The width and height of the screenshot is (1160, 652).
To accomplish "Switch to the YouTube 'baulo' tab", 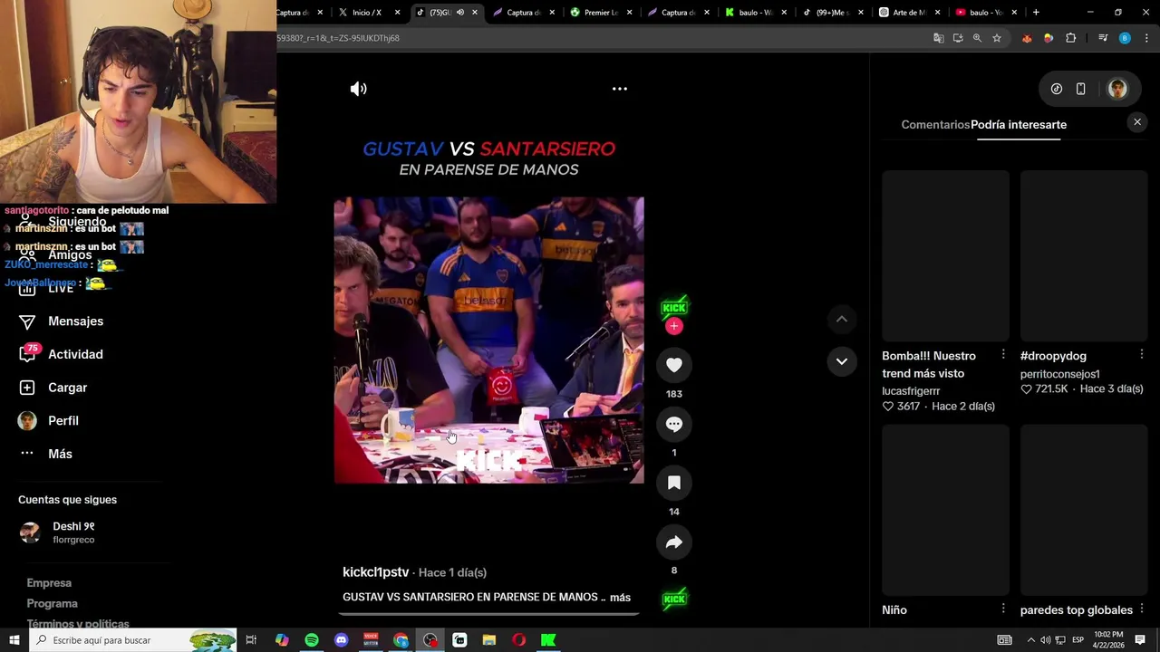I will tap(986, 13).
